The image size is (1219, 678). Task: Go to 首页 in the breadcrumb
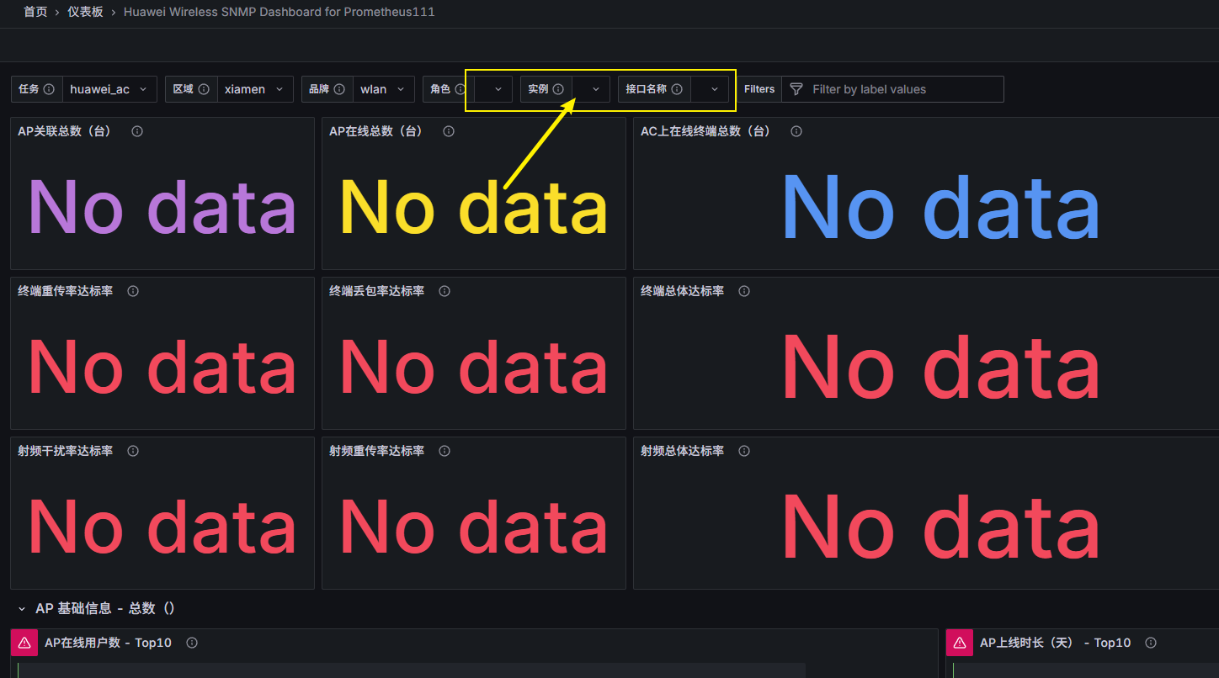tap(35, 12)
